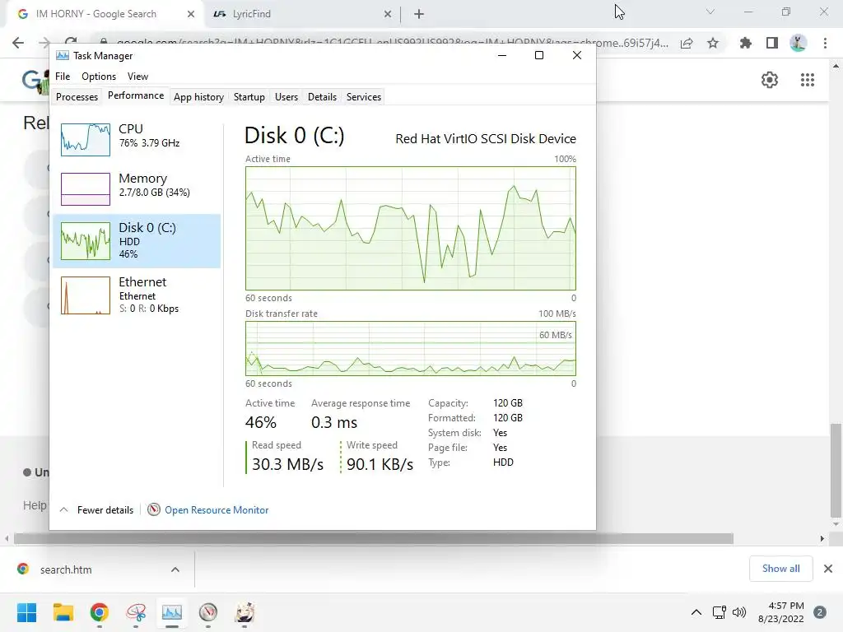This screenshot has height=632, width=843.
Task: Select the Disk 0 (C:) performance item
Action: pos(137,241)
